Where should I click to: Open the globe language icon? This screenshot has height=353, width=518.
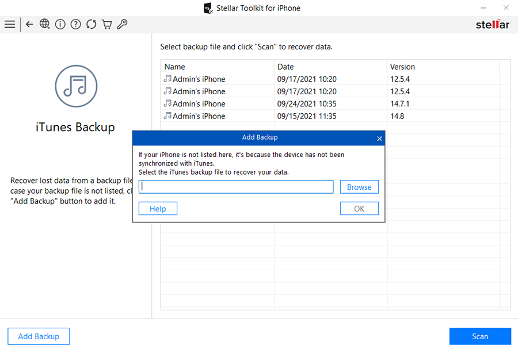[x=45, y=24]
